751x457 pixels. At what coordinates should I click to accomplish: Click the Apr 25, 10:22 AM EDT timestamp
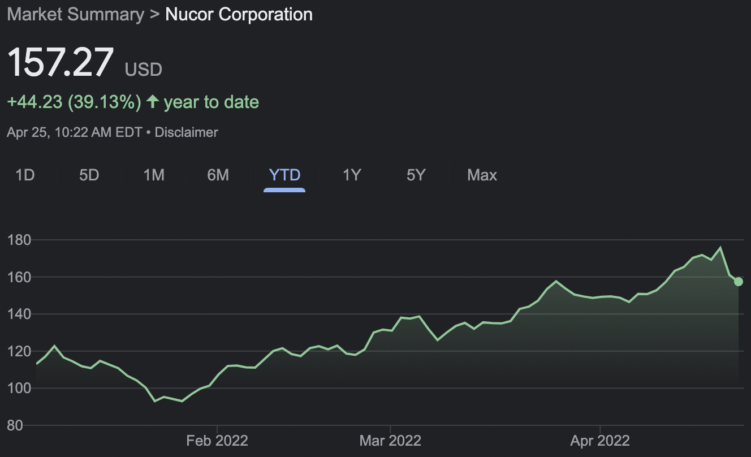tap(75, 132)
